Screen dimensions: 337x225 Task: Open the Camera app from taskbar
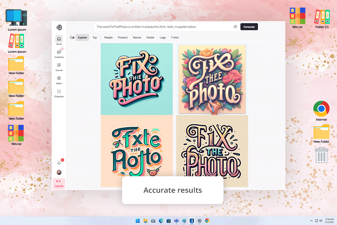pos(153,221)
